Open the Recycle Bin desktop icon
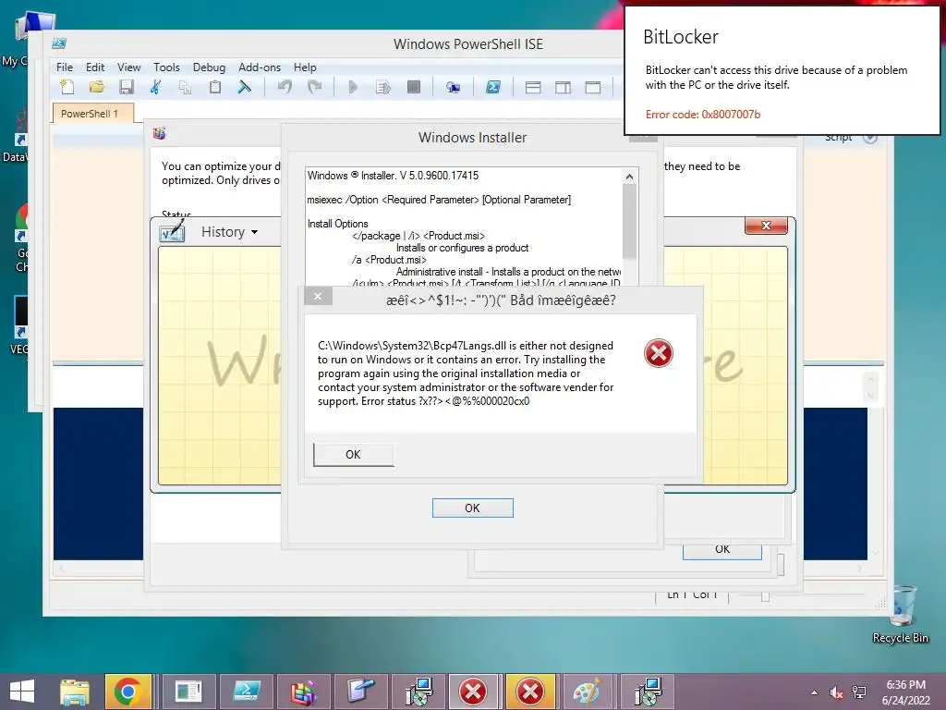This screenshot has height=710, width=946. (900, 615)
